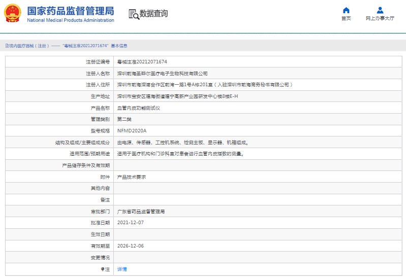The image size is (406, 280).
Task: Click the 网上办事大厅 label
Action: 380,18
